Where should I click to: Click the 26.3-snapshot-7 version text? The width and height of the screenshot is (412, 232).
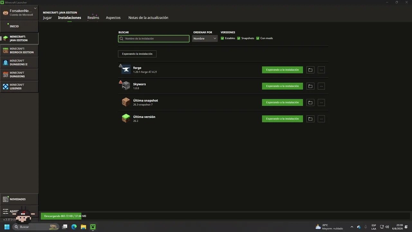coord(143,105)
